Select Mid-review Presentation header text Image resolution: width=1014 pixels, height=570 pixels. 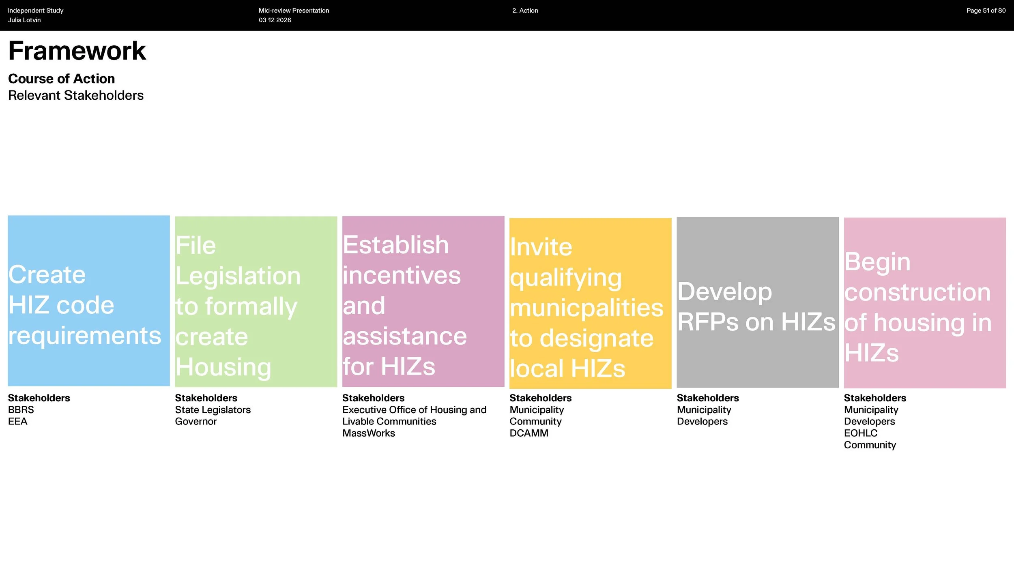click(x=294, y=11)
